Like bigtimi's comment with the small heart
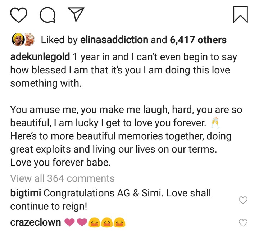Screen dimensions: 259x231 (x=243, y=200)
